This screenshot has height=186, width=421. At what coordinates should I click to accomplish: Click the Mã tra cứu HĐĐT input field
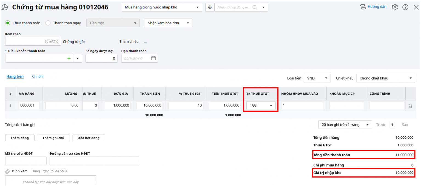tap(26, 161)
